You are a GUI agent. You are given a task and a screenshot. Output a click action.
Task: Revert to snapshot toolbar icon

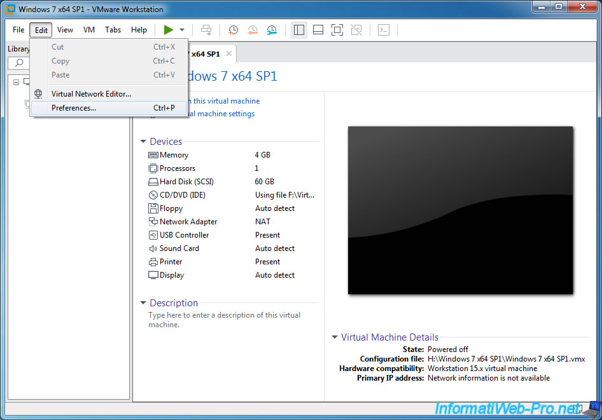tap(252, 30)
